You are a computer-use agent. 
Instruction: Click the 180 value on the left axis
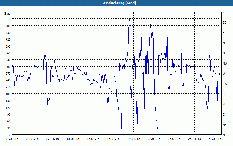coord(8,94)
